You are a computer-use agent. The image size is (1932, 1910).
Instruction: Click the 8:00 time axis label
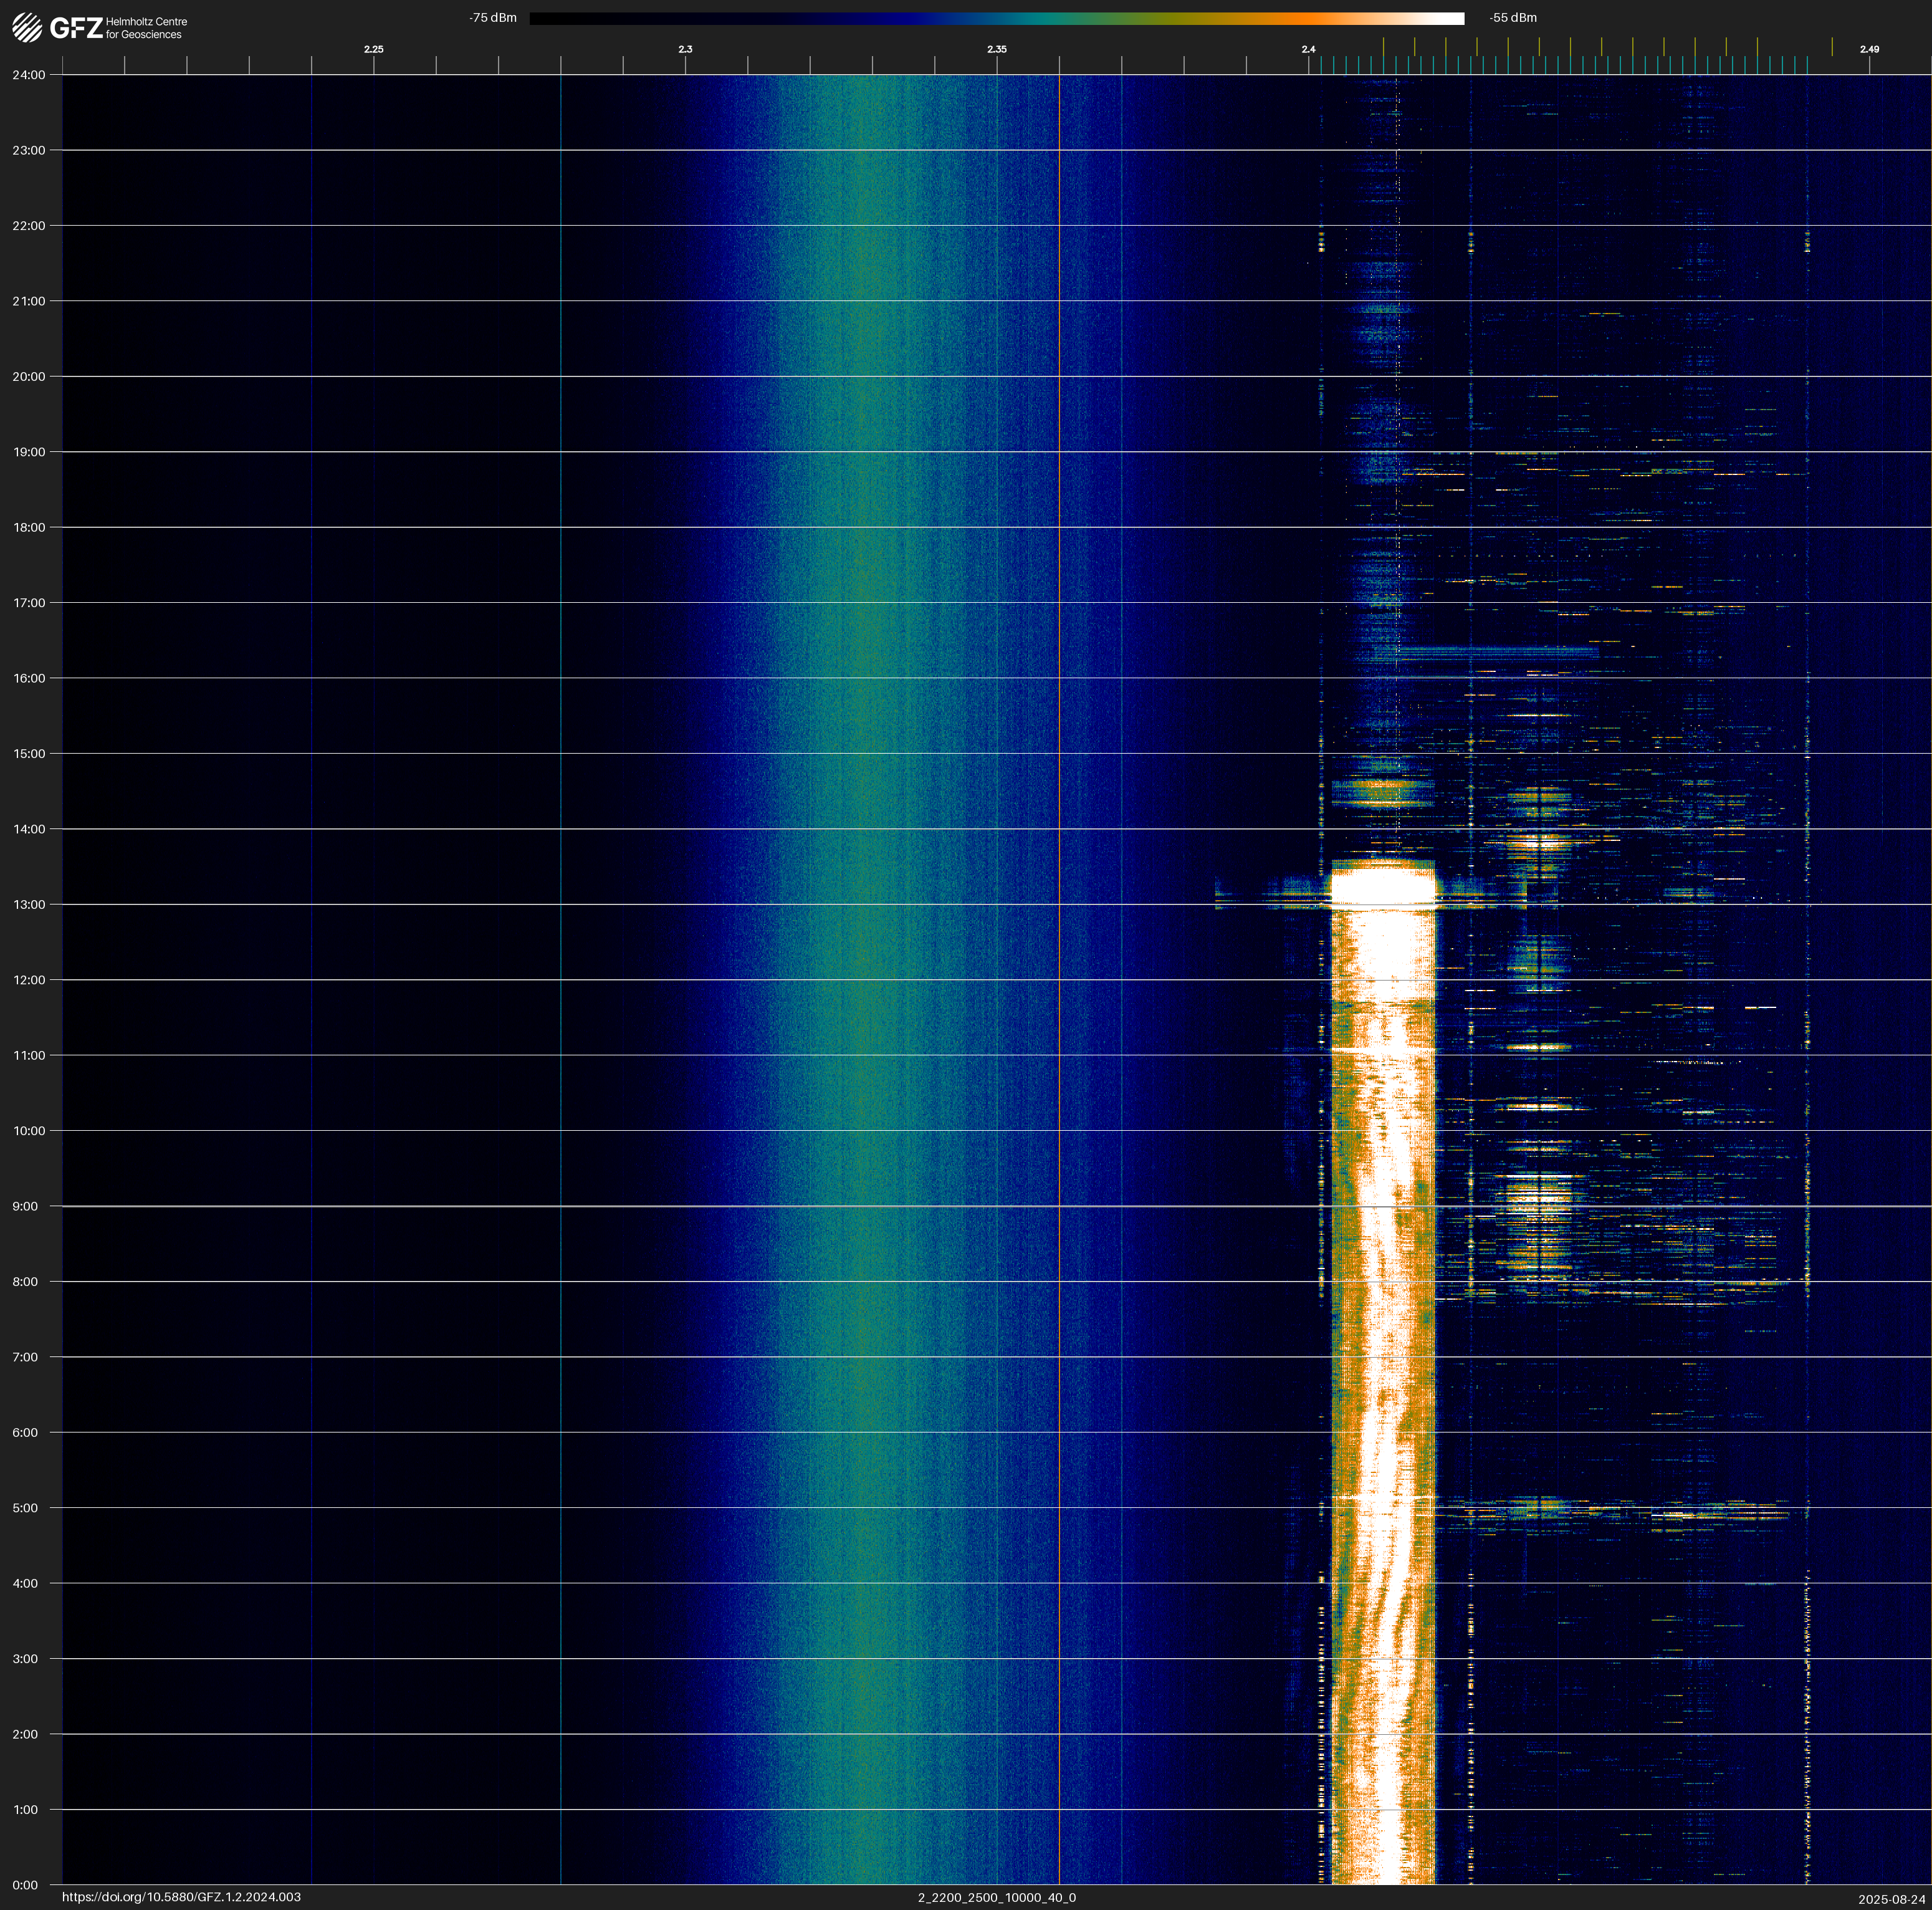[25, 1282]
